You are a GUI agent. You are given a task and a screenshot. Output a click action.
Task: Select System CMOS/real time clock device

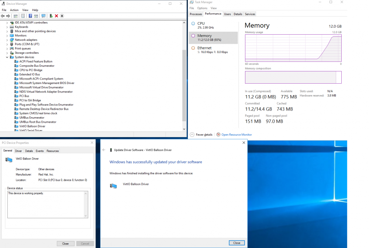pyautogui.click(x=38, y=113)
